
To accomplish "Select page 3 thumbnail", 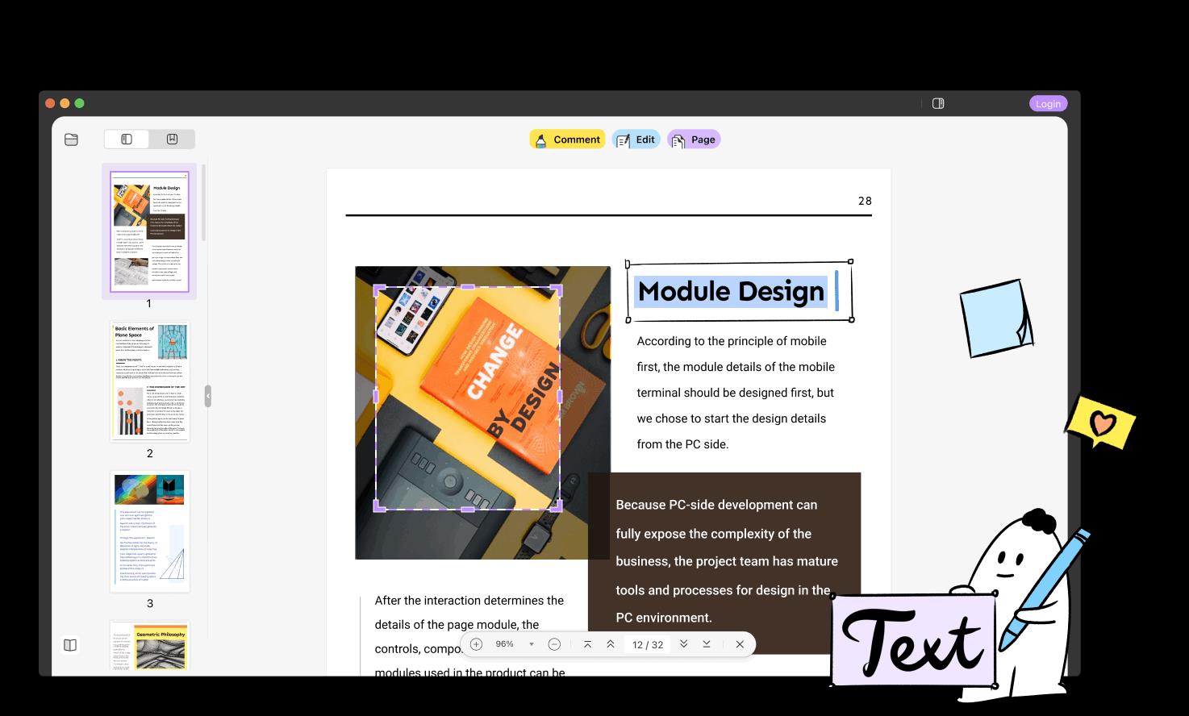I will pyautogui.click(x=149, y=531).
